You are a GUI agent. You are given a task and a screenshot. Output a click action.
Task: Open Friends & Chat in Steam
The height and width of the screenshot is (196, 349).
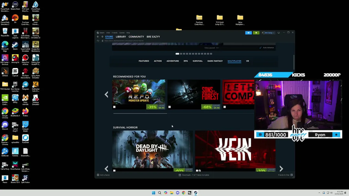[285, 175]
